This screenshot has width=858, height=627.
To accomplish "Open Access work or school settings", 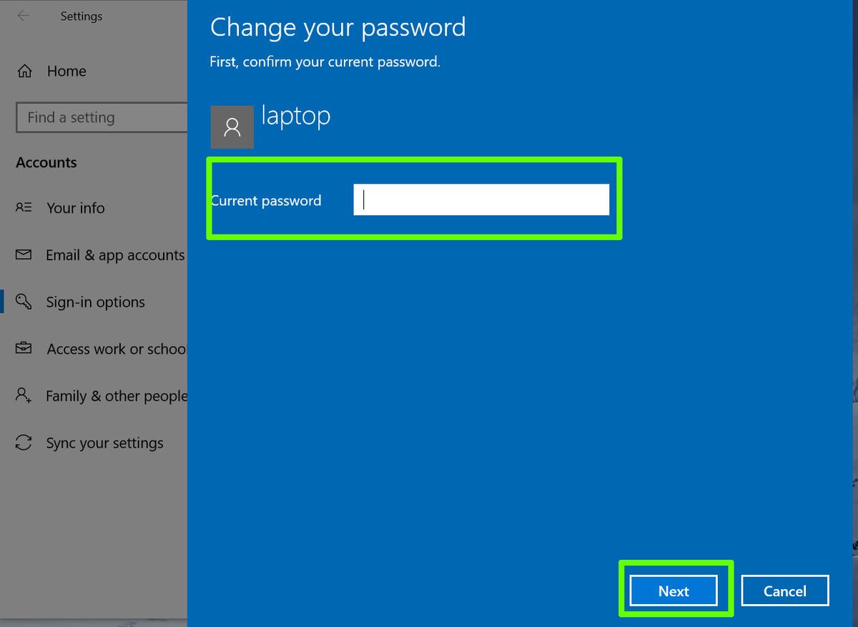I will click(114, 349).
